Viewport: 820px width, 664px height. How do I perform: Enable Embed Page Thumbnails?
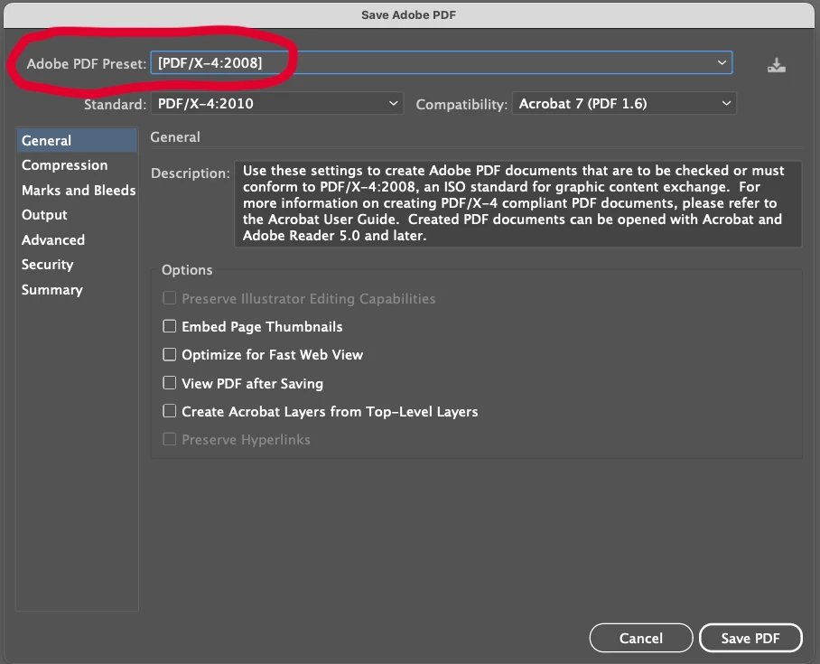tap(170, 326)
